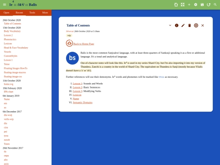Switch to the More tab

[x=45, y=13]
